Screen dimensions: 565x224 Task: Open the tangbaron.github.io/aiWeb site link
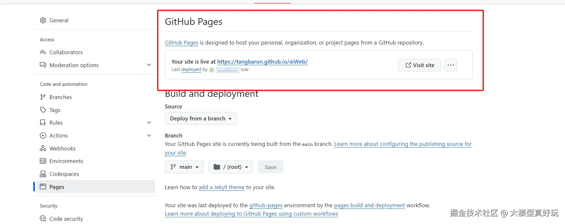[262, 62]
